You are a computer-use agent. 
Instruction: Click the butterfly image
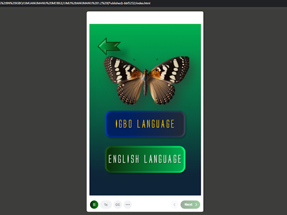pyautogui.click(x=146, y=80)
